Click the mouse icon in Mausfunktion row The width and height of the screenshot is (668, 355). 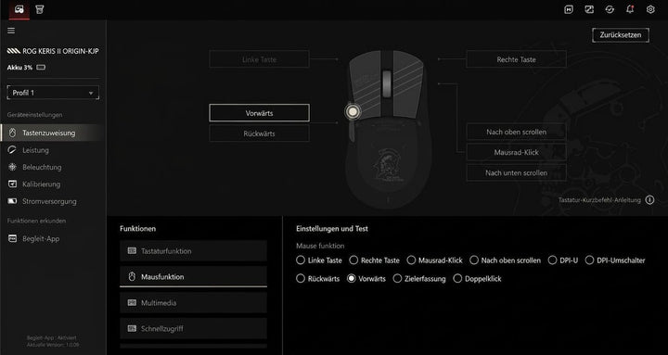(132, 277)
